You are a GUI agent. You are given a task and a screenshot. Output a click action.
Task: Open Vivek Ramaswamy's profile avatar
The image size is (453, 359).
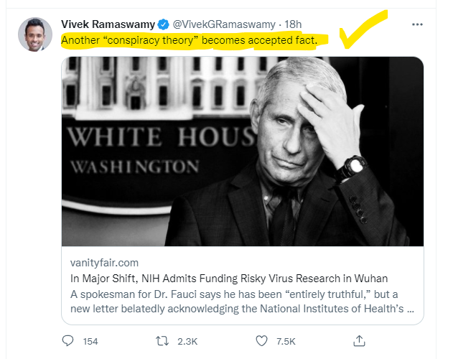coord(35,35)
